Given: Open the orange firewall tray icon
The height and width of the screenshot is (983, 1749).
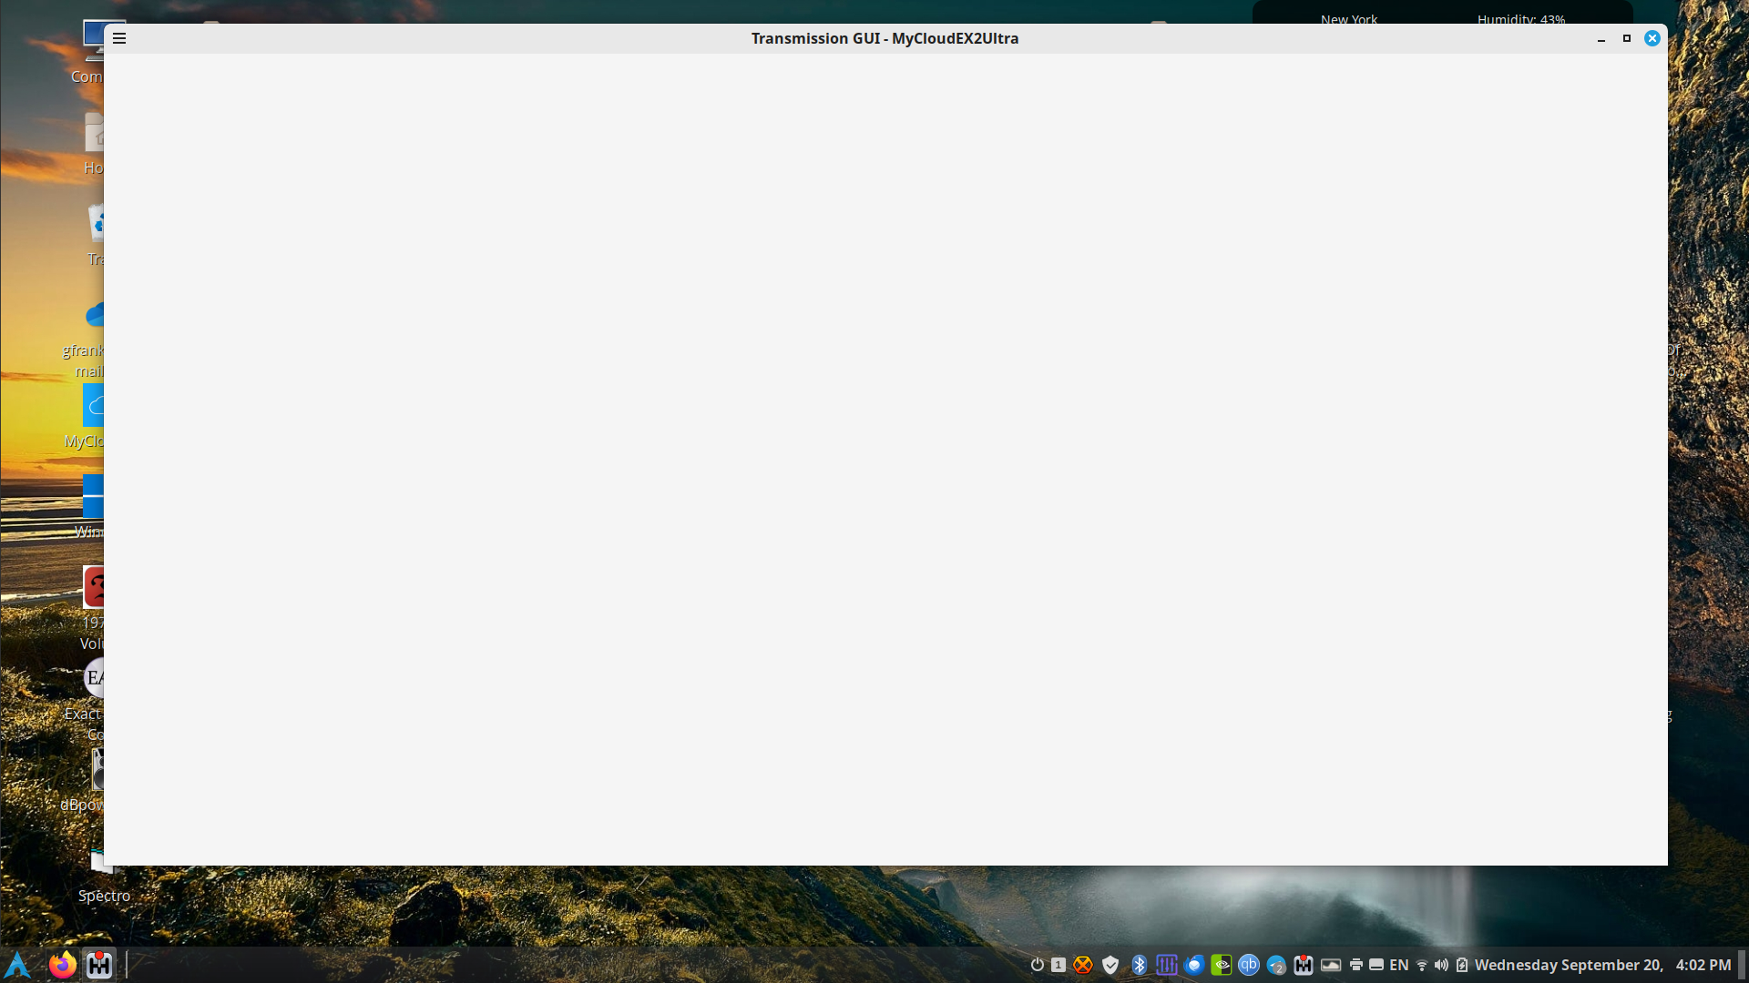Looking at the screenshot, I should point(1083,965).
